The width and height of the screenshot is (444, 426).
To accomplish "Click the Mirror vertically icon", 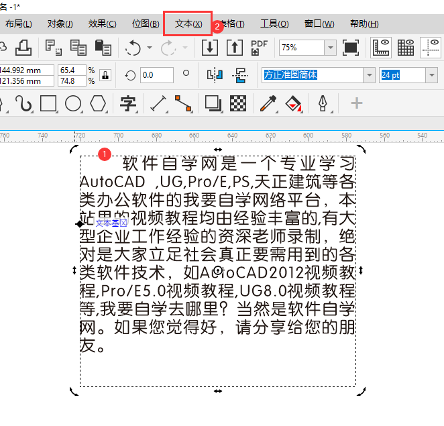I will tap(240, 75).
